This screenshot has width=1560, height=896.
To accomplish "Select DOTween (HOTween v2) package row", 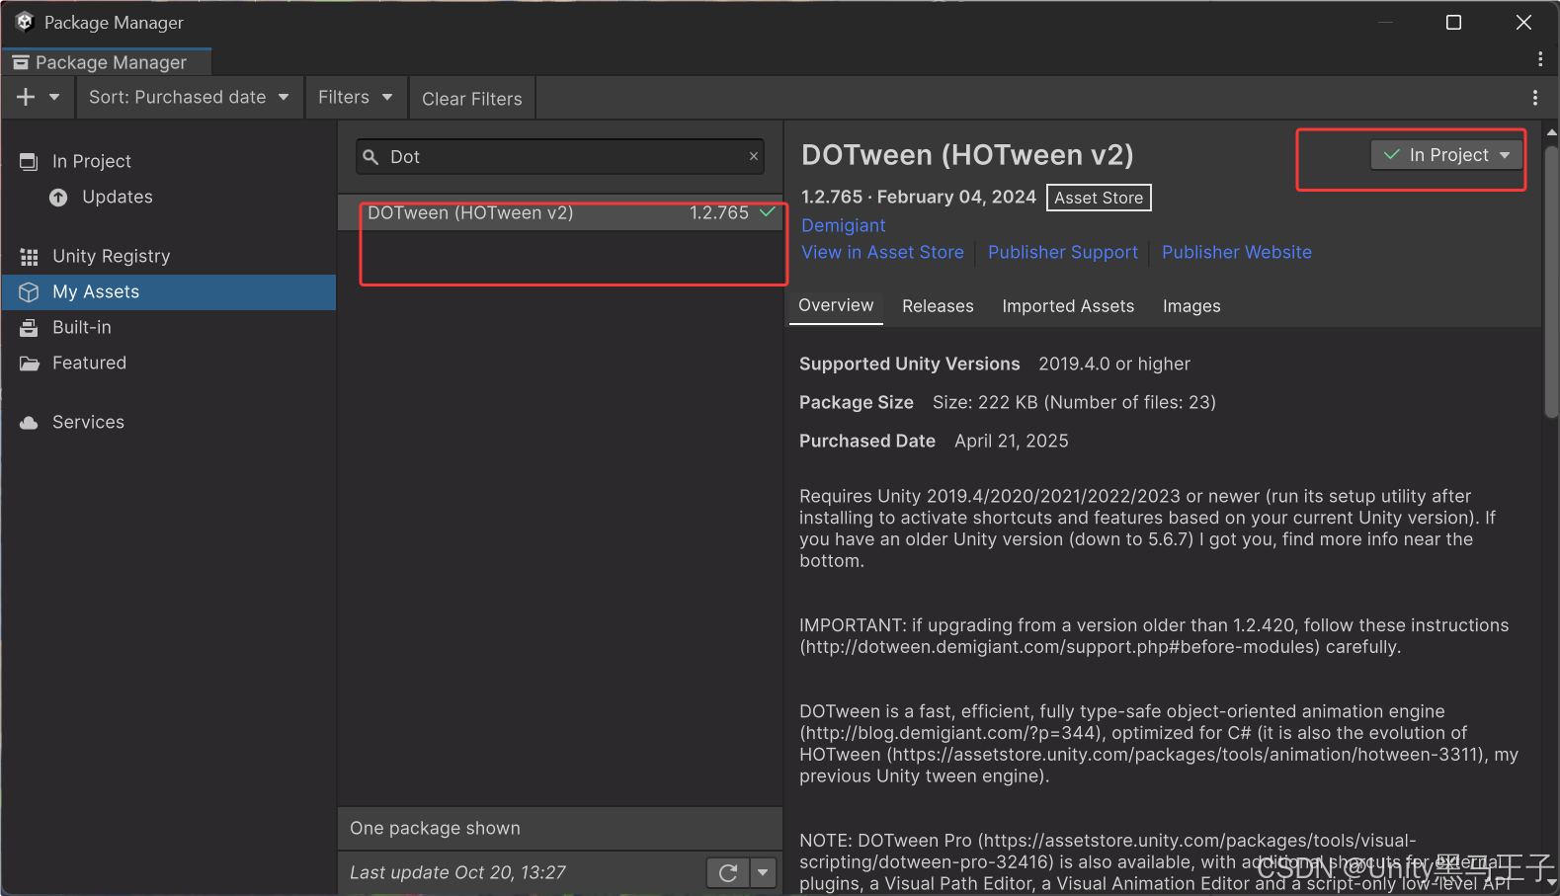I will click(x=560, y=213).
